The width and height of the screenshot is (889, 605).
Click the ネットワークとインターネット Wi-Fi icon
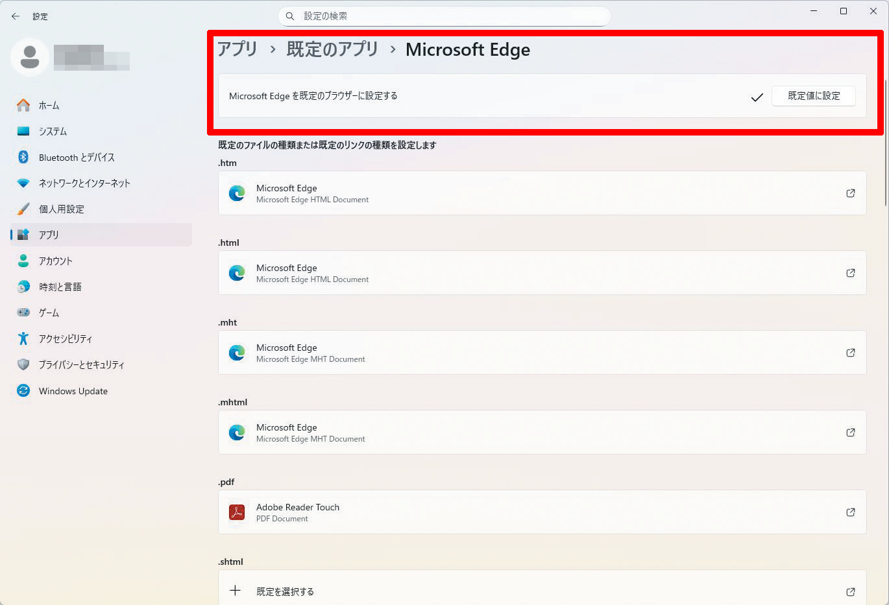point(23,183)
